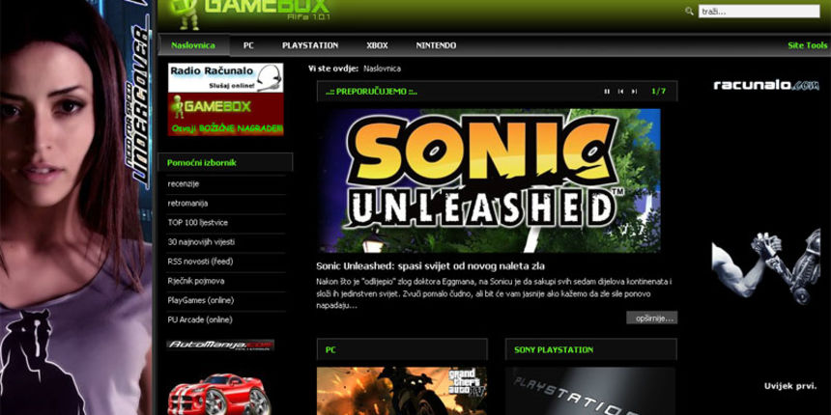Click the Need for Speed Undercover ad
Image resolution: width=831 pixels, height=415 pixels.
click(76, 207)
